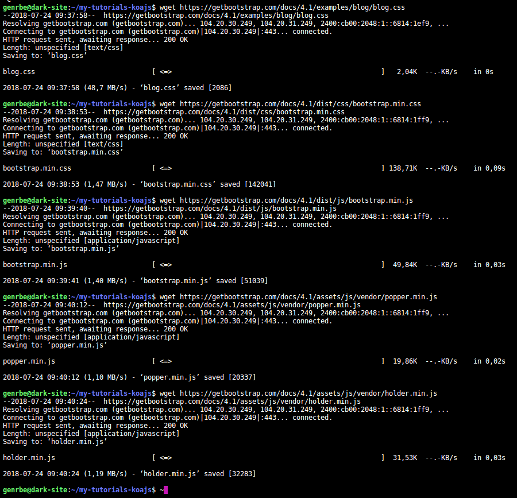Click the bootstrap.min.css wget command URL

click(300, 104)
